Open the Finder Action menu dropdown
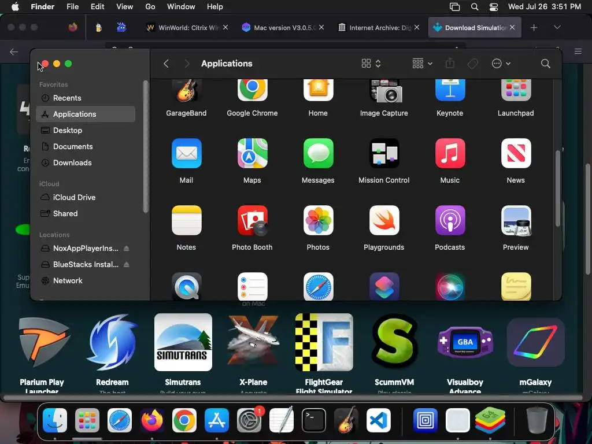Viewport: 592px width, 444px height. [501, 64]
